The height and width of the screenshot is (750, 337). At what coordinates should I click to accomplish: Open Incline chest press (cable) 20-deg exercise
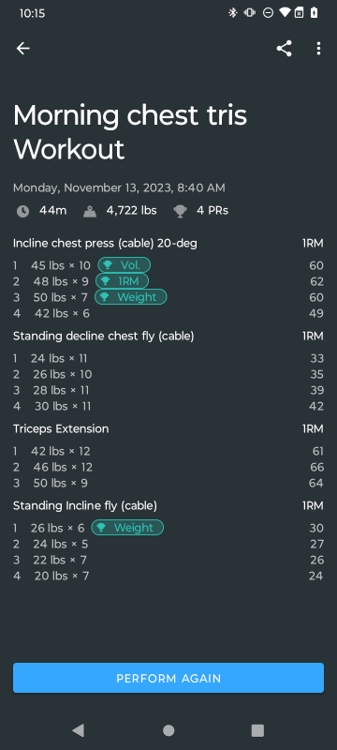tap(105, 244)
